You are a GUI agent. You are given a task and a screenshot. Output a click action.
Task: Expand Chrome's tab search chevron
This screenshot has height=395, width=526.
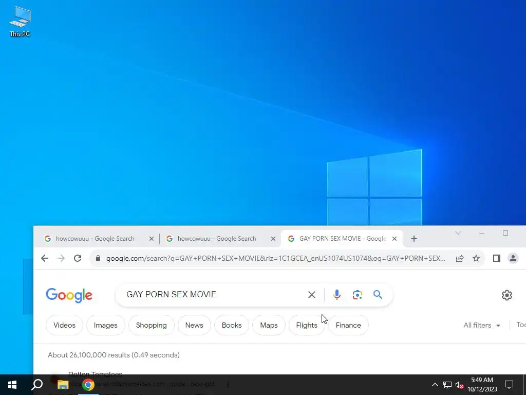pyautogui.click(x=458, y=233)
